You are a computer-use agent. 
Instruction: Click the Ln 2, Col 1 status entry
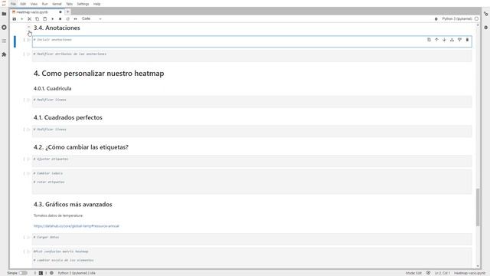pyautogui.click(x=443, y=273)
